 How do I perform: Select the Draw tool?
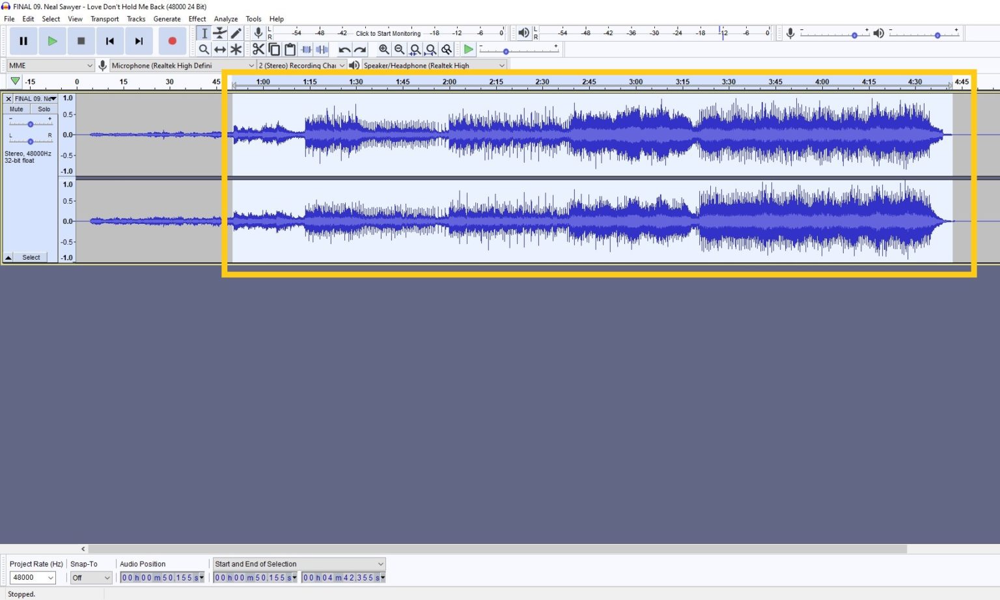click(236, 33)
